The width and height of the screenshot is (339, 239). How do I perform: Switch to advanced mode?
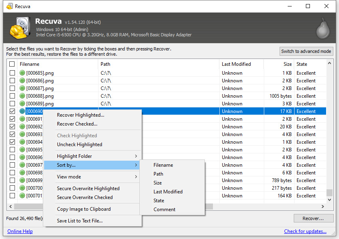tap(306, 51)
